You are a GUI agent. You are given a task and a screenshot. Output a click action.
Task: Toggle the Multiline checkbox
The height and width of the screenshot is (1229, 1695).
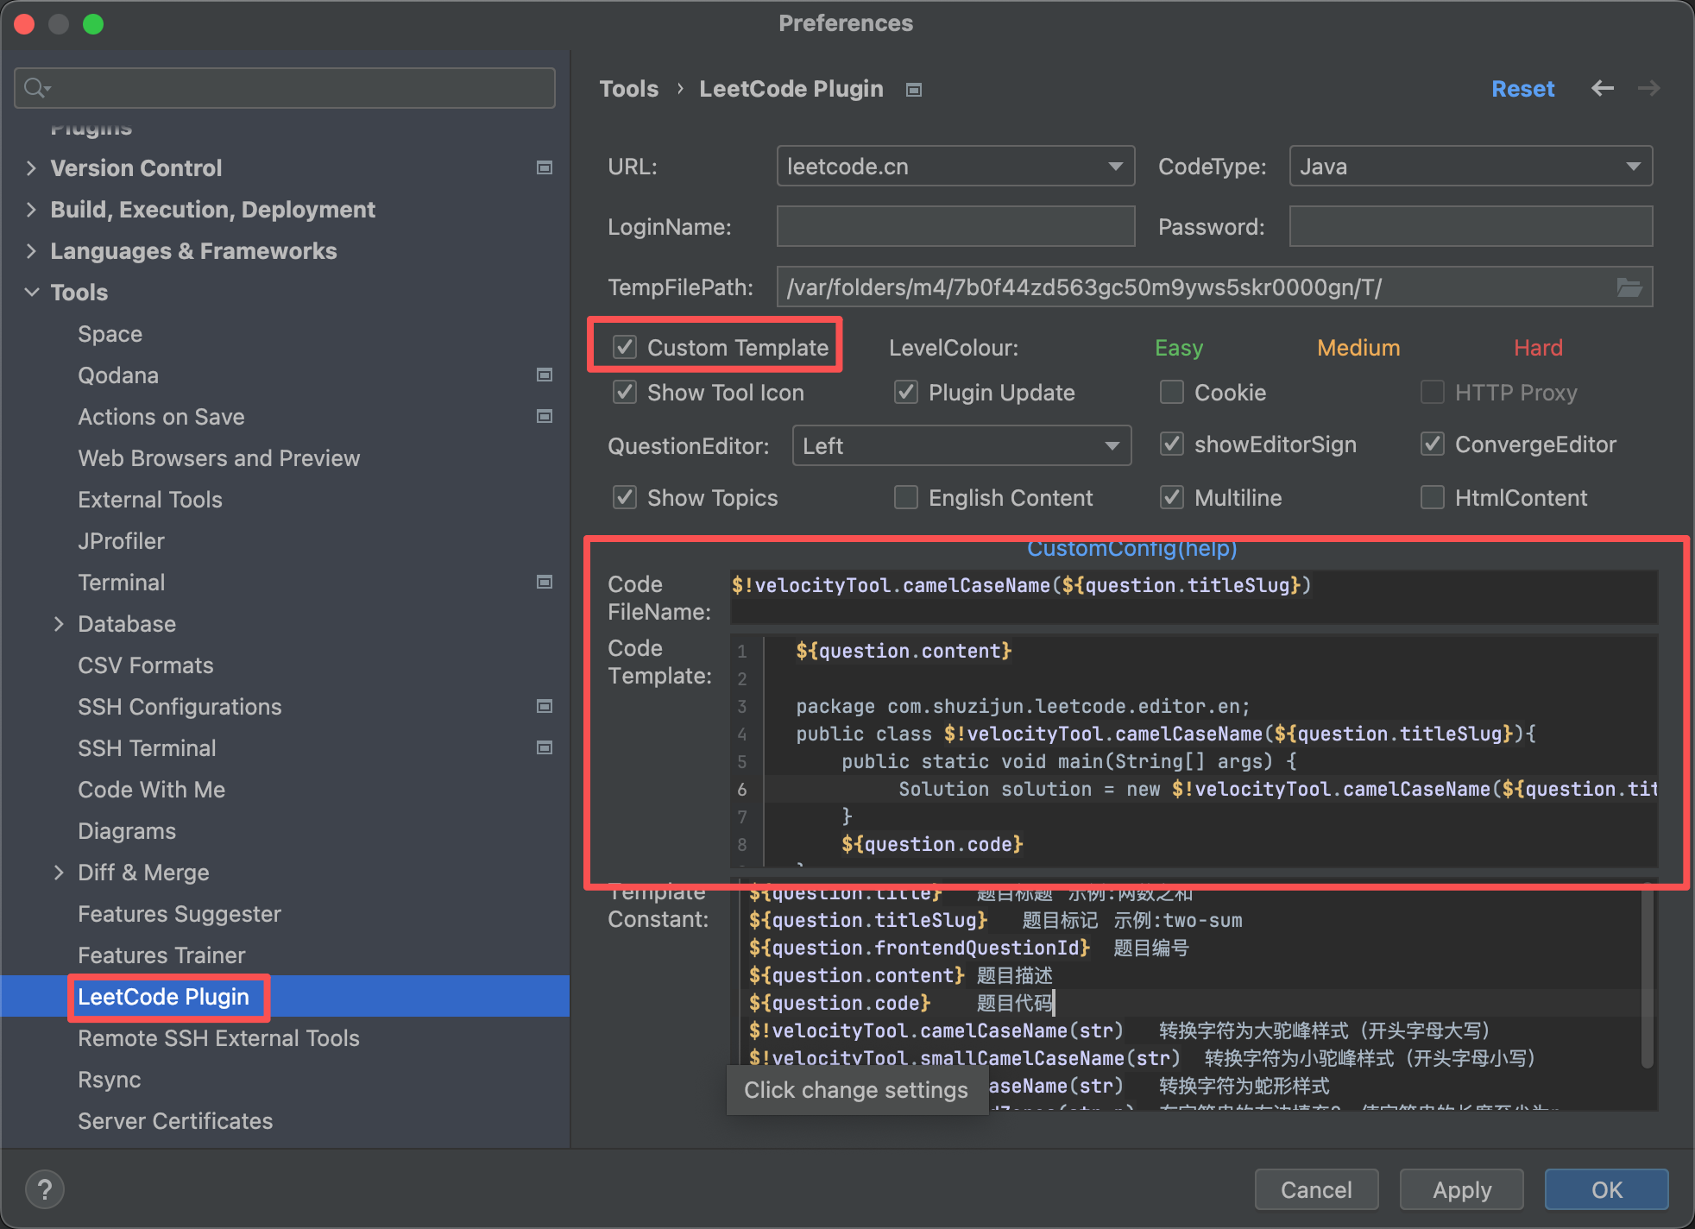(x=1171, y=497)
